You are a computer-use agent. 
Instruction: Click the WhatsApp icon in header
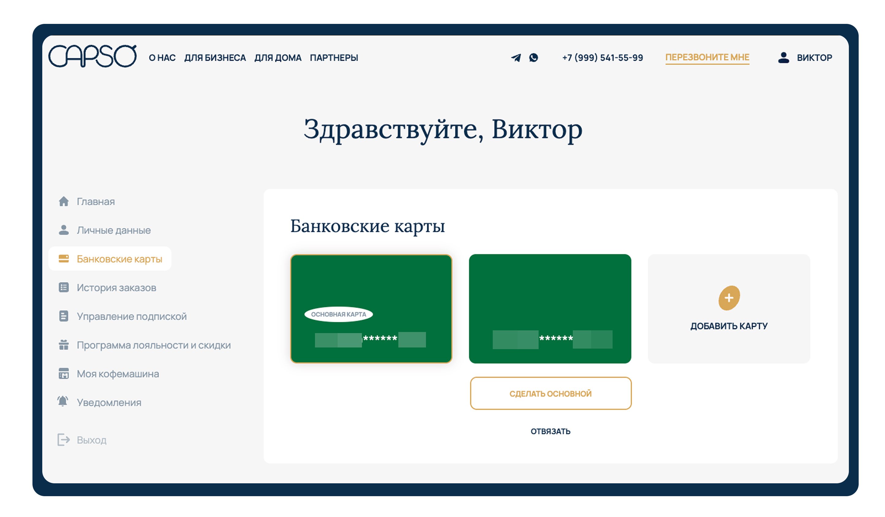533,58
